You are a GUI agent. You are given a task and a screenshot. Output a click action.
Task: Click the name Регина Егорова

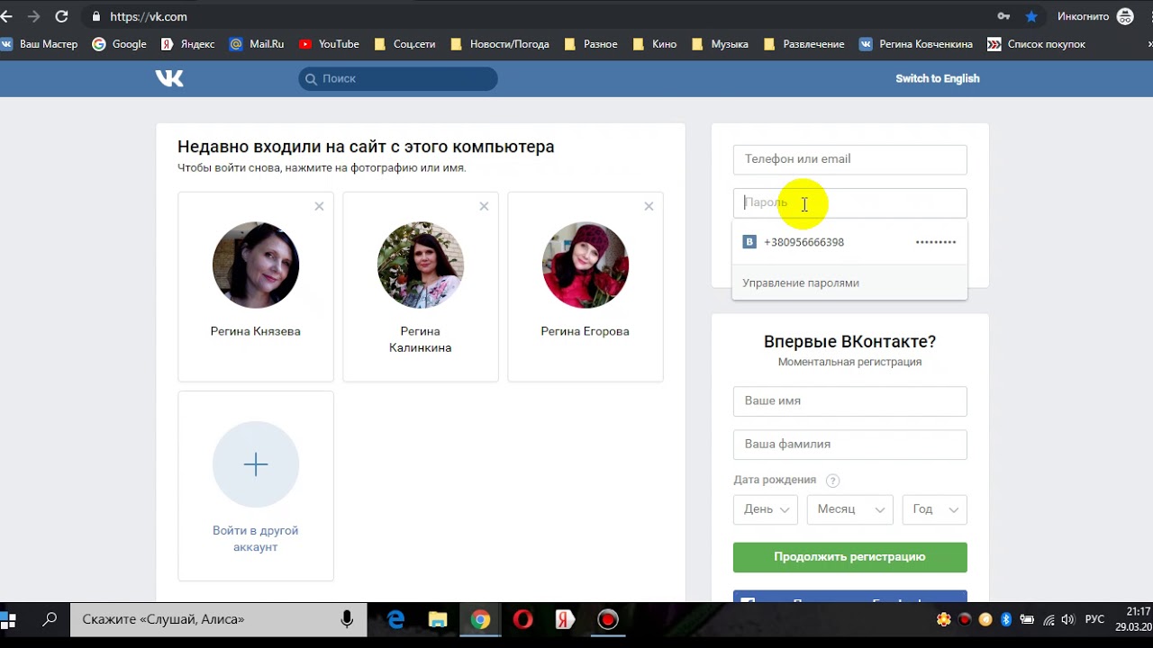[x=586, y=331]
